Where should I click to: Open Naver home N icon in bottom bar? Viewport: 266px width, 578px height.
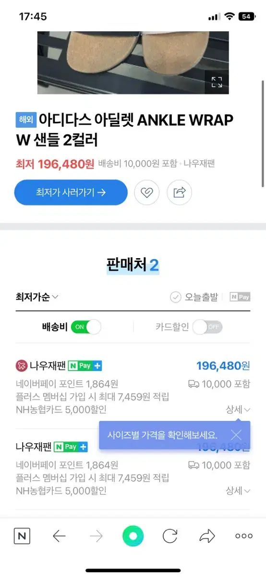pos(22,536)
